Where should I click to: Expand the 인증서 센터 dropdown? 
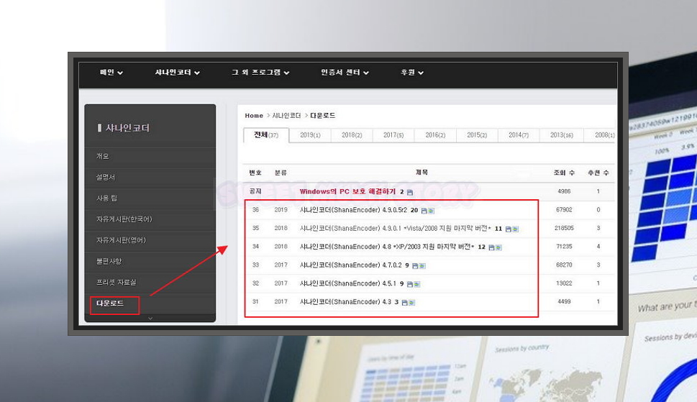pos(345,73)
